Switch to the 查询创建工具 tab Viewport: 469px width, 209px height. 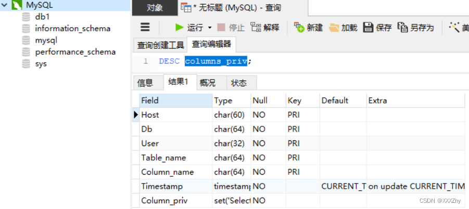click(160, 45)
